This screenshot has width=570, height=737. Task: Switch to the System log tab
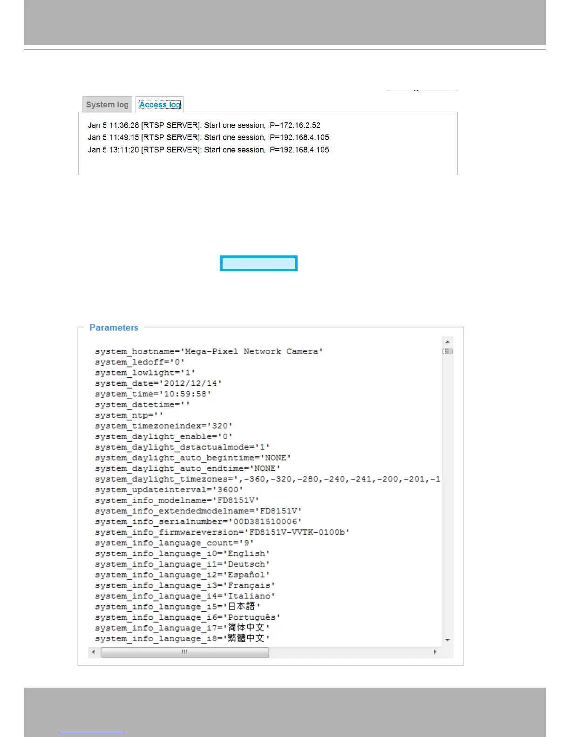tap(107, 105)
